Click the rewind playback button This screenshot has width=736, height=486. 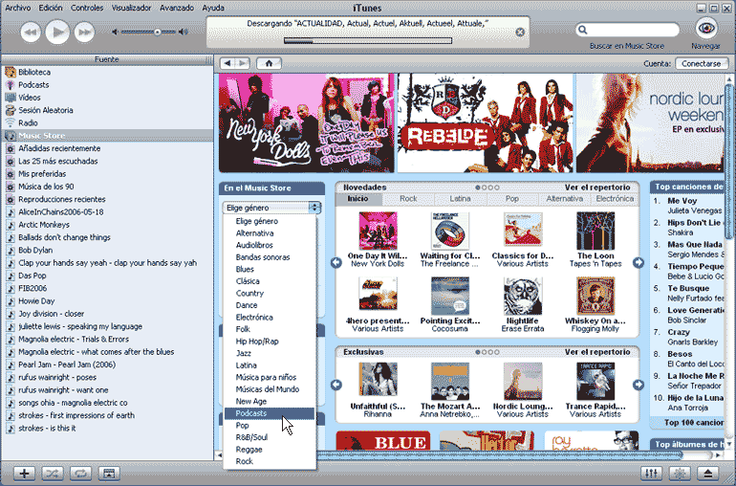pyautogui.click(x=31, y=33)
